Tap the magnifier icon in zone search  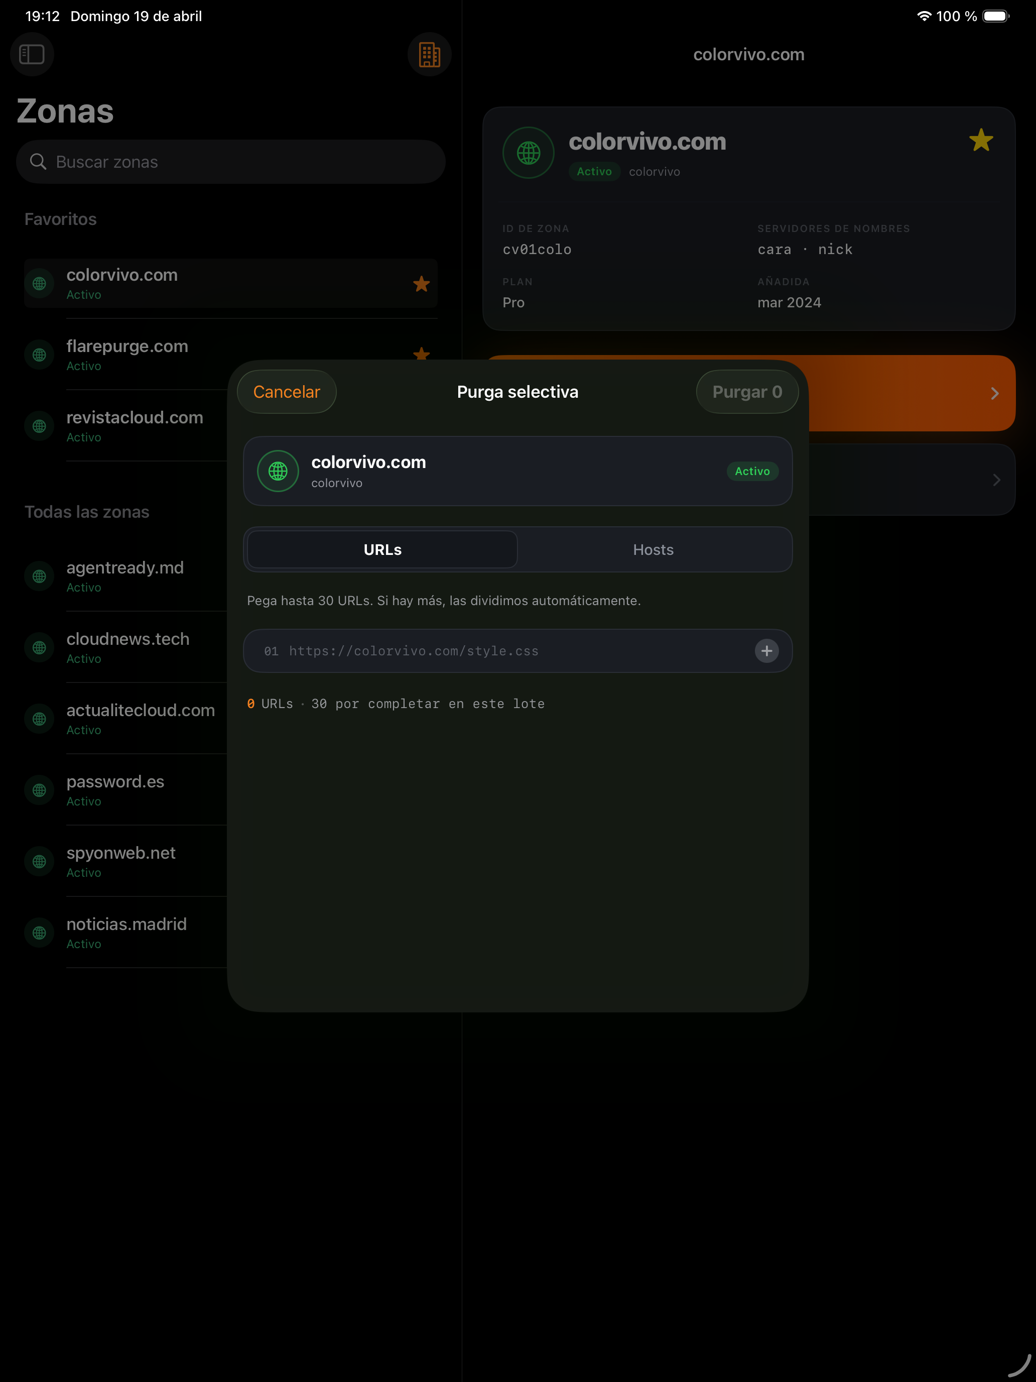pos(39,161)
